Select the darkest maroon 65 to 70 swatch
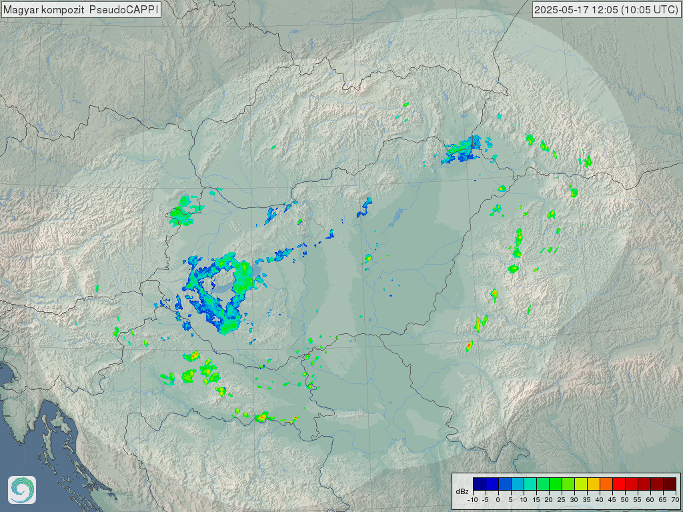Viewport: 683px width, 512px height. [x=670, y=484]
